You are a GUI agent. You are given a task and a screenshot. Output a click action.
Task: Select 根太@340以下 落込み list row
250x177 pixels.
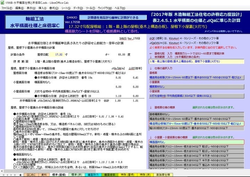click(x=197, y=165)
